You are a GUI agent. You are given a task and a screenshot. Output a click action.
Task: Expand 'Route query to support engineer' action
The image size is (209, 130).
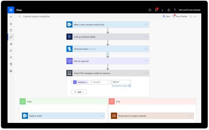[152, 116]
